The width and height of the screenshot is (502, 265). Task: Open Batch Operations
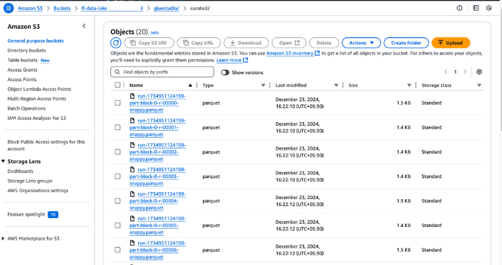pyautogui.click(x=27, y=108)
